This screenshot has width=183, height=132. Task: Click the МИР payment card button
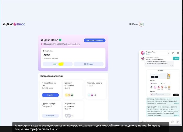pos(58,64)
